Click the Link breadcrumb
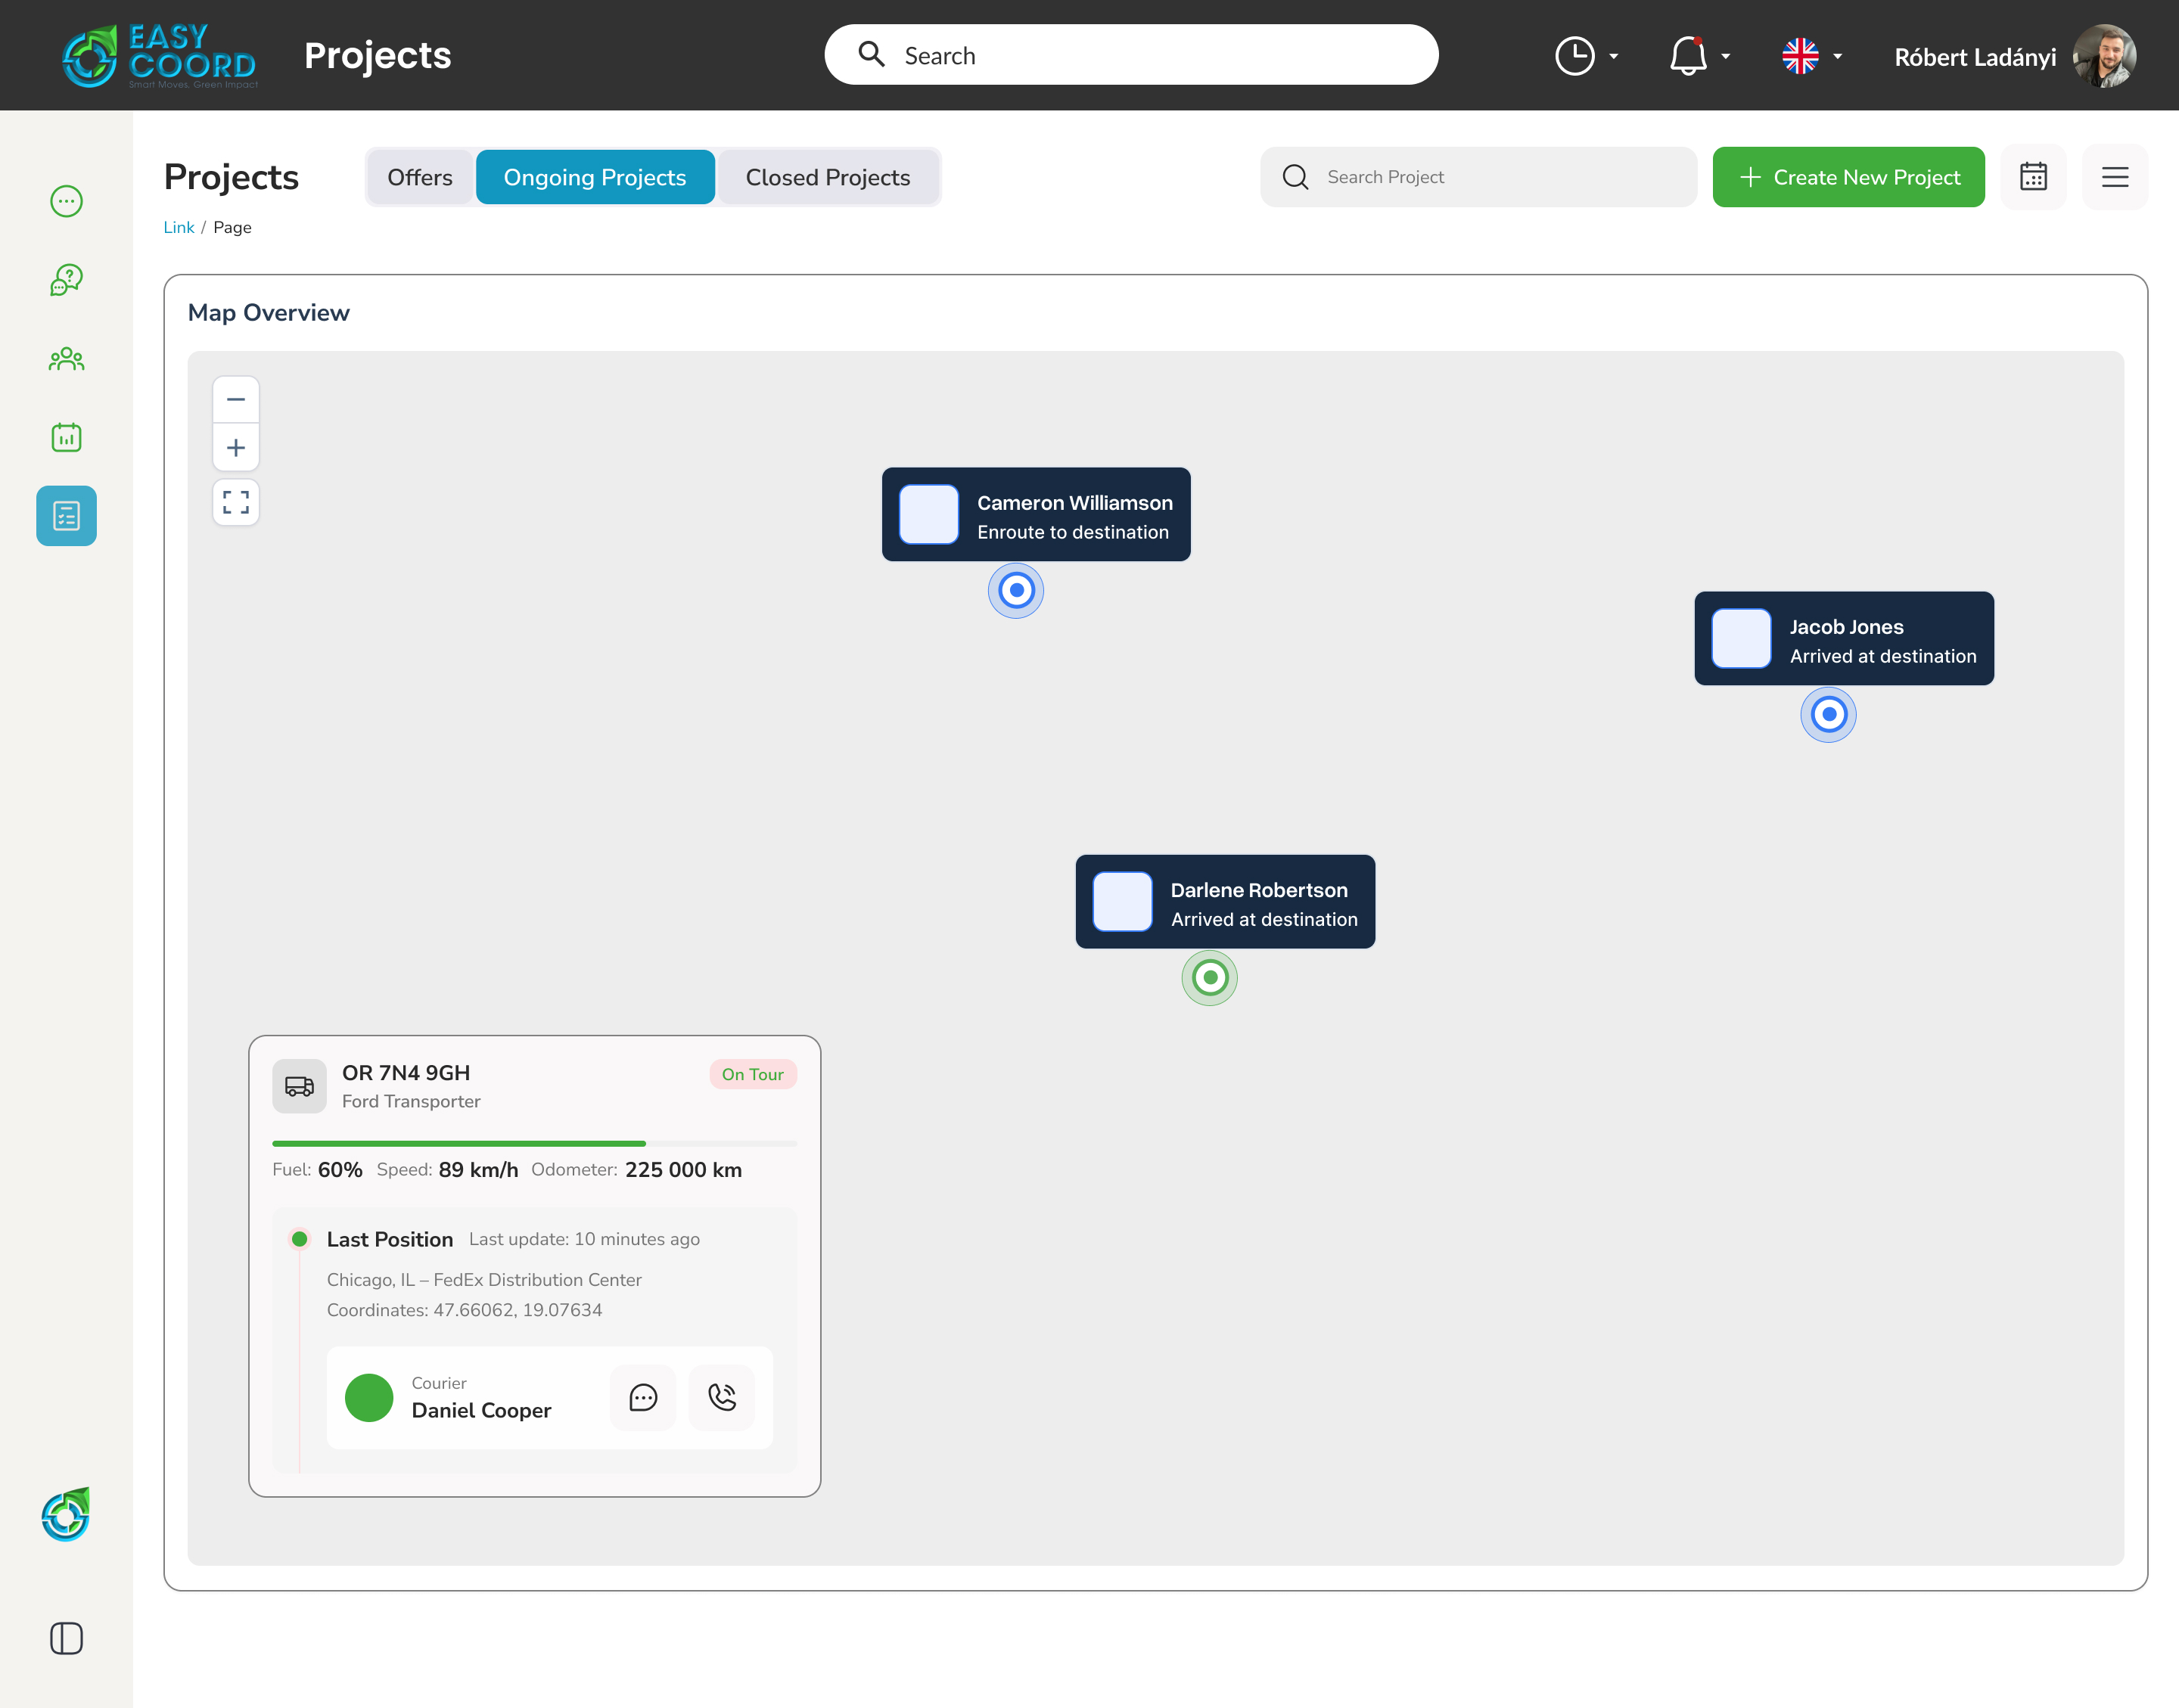The width and height of the screenshot is (2179, 1708). [x=178, y=227]
